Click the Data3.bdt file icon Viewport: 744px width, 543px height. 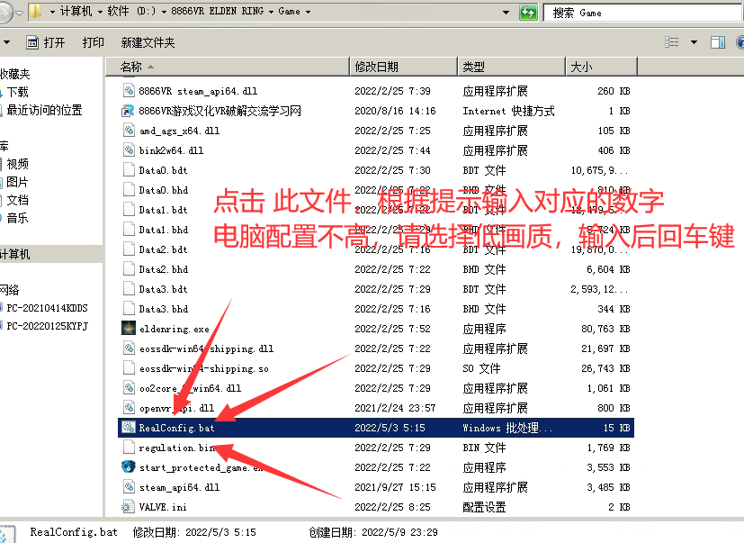point(129,288)
